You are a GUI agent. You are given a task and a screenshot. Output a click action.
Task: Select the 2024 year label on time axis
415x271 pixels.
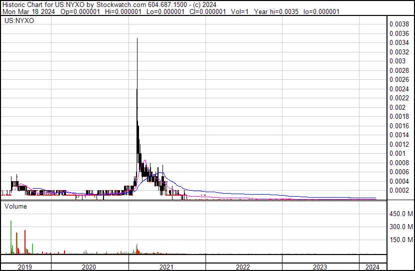coord(372,267)
